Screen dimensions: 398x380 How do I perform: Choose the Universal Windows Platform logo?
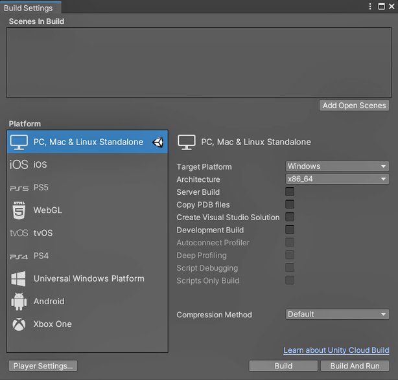coord(19,278)
